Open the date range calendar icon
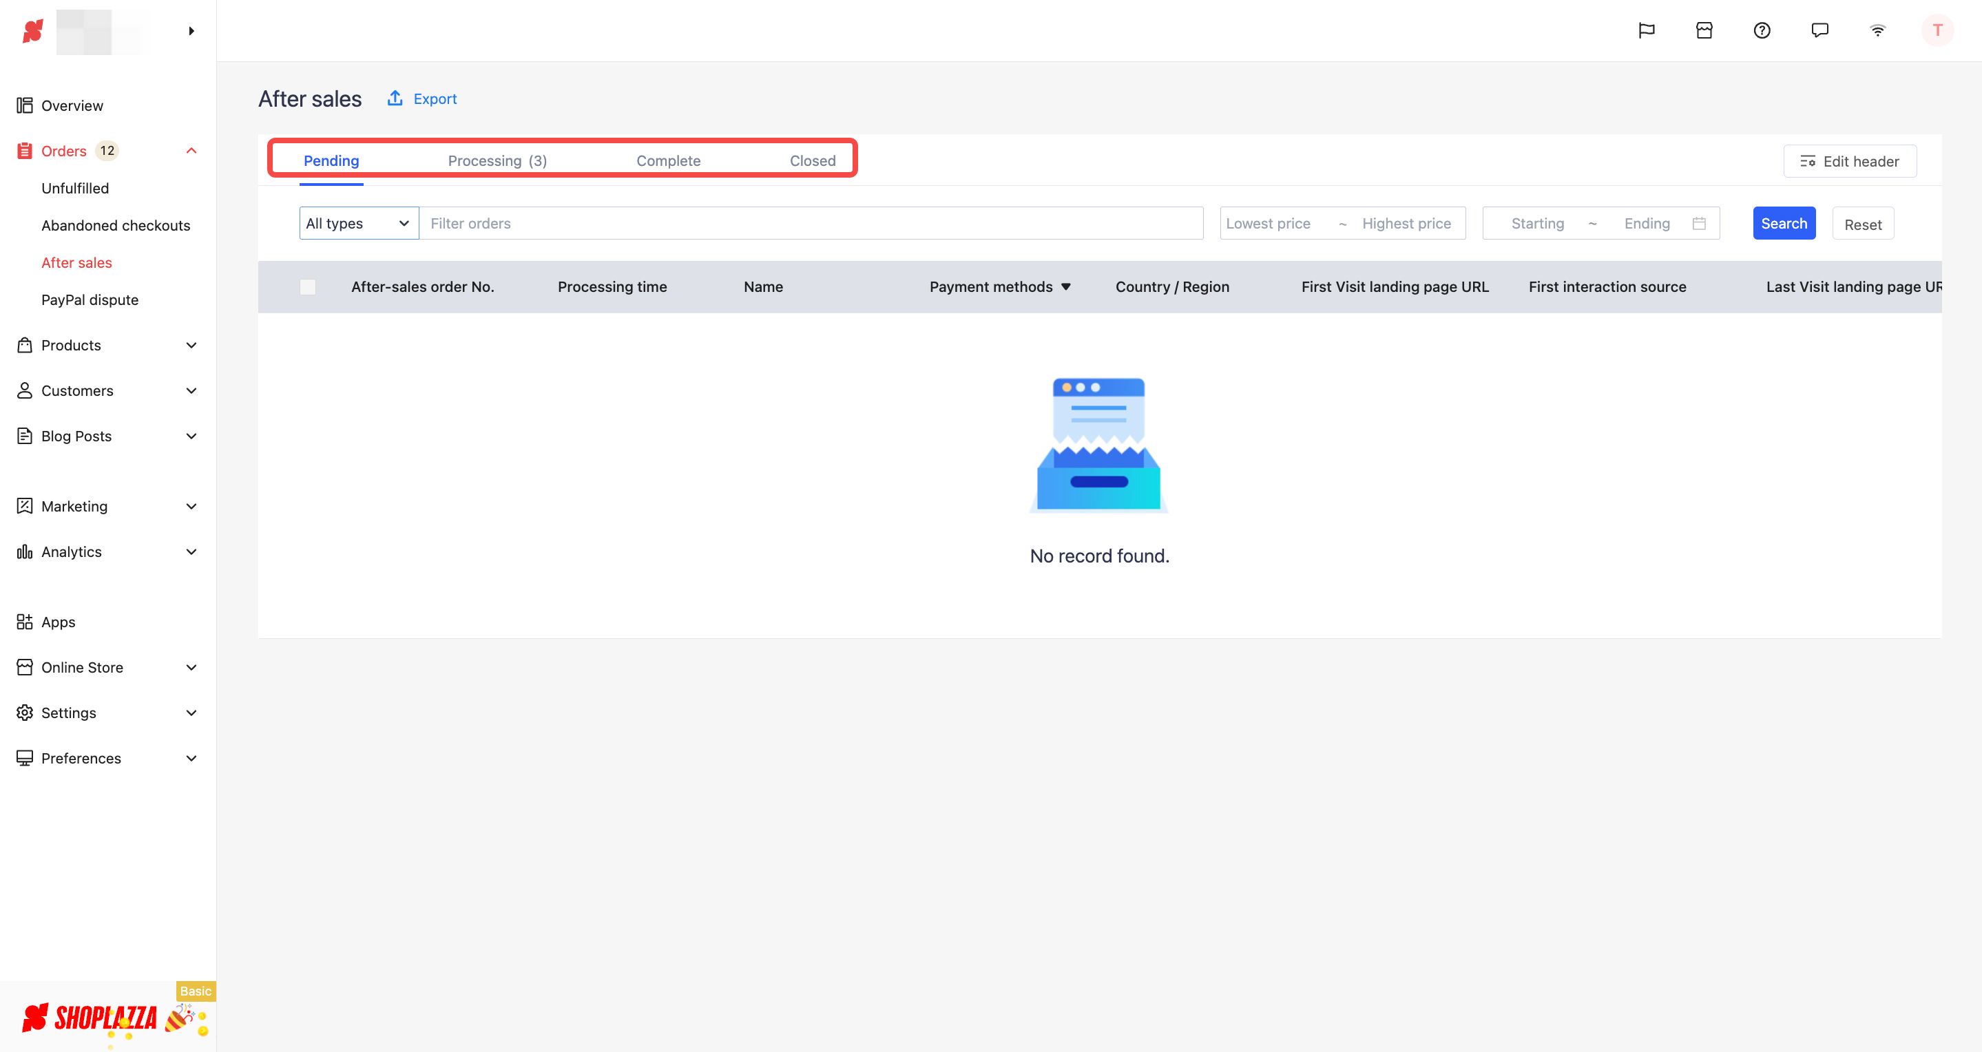 click(x=1699, y=223)
